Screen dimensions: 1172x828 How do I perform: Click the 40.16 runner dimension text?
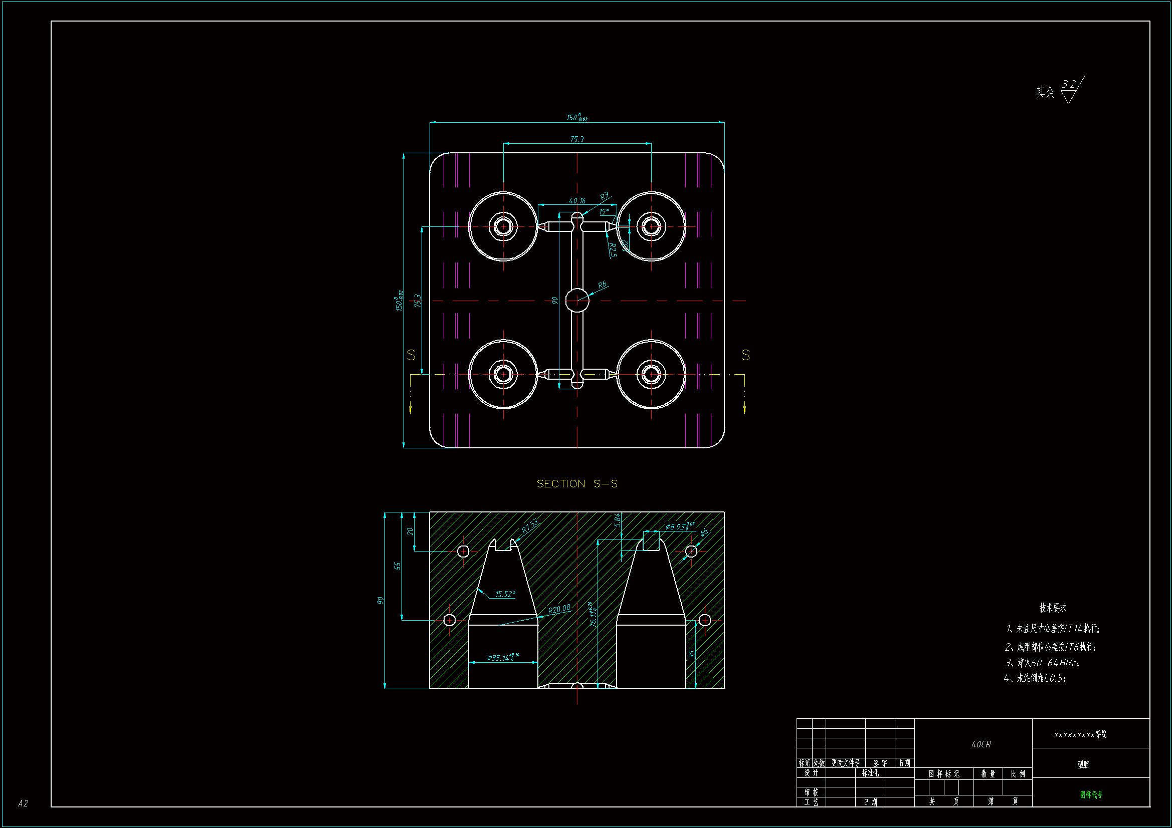577,201
